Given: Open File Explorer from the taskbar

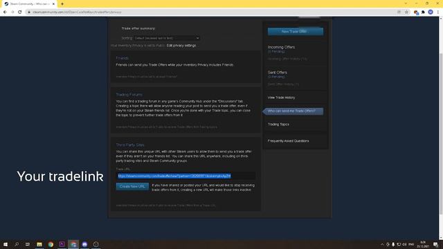Looking at the screenshot, I should 39,244.
